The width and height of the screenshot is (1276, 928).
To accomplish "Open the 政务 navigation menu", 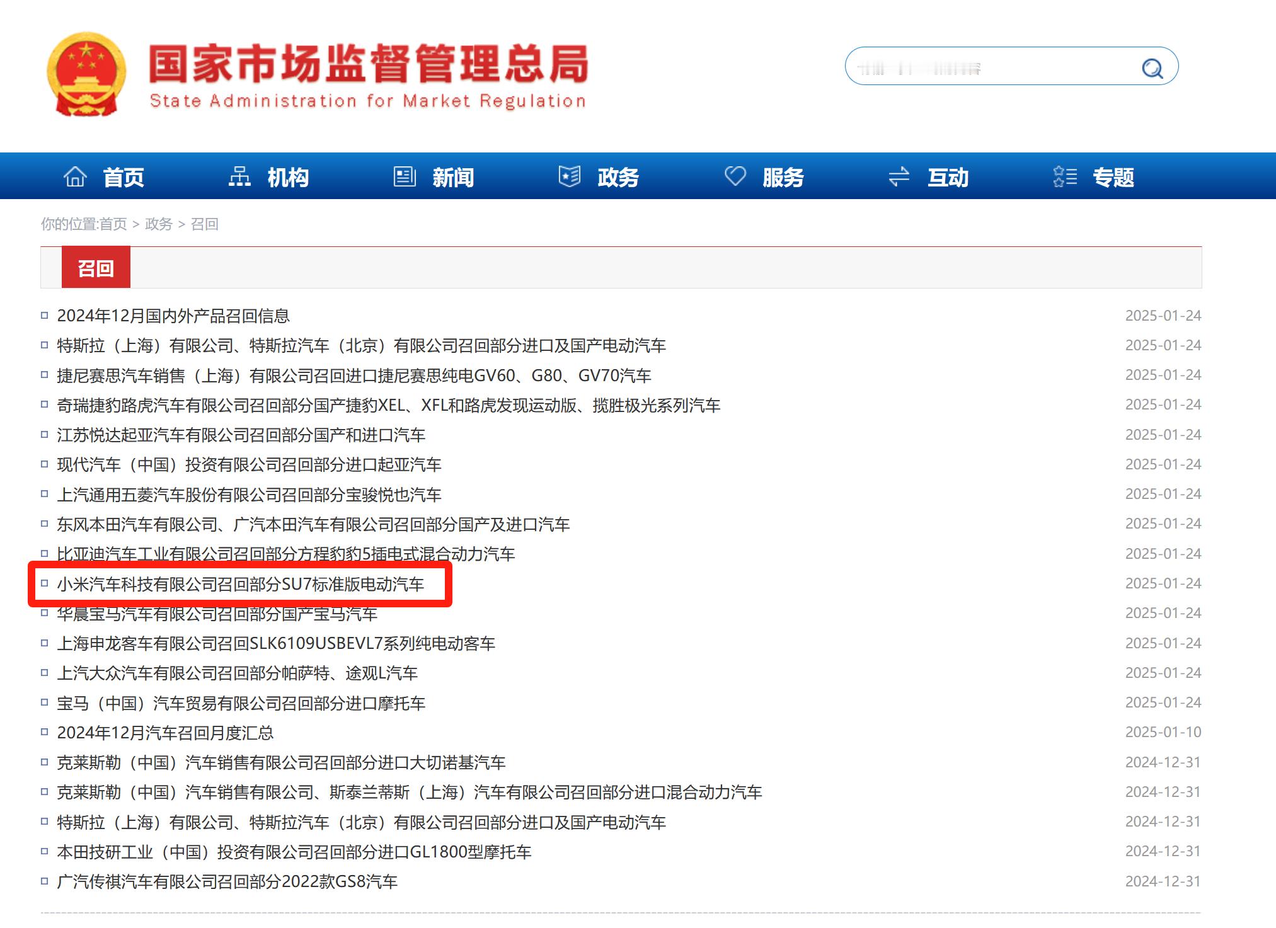I will [x=618, y=177].
